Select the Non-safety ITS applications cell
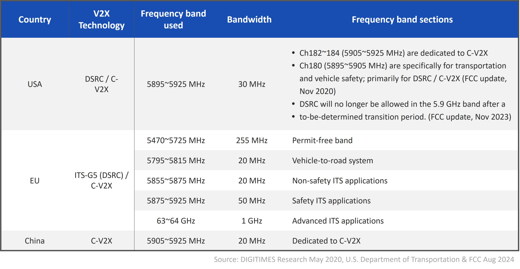This screenshot has height=269, width=520. [340, 181]
